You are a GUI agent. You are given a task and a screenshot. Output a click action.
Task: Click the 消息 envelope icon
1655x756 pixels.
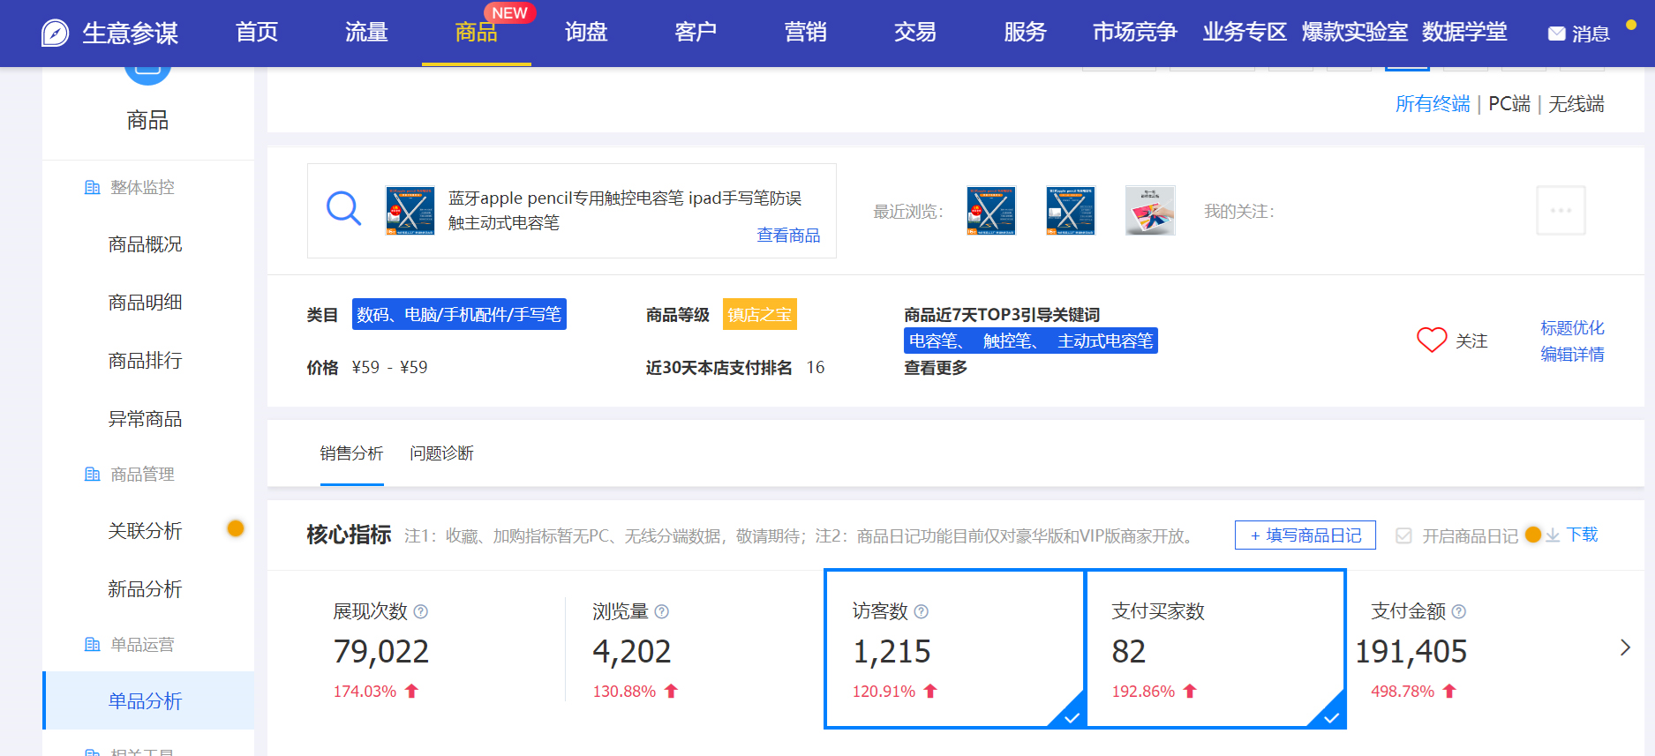coord(1556,34)
